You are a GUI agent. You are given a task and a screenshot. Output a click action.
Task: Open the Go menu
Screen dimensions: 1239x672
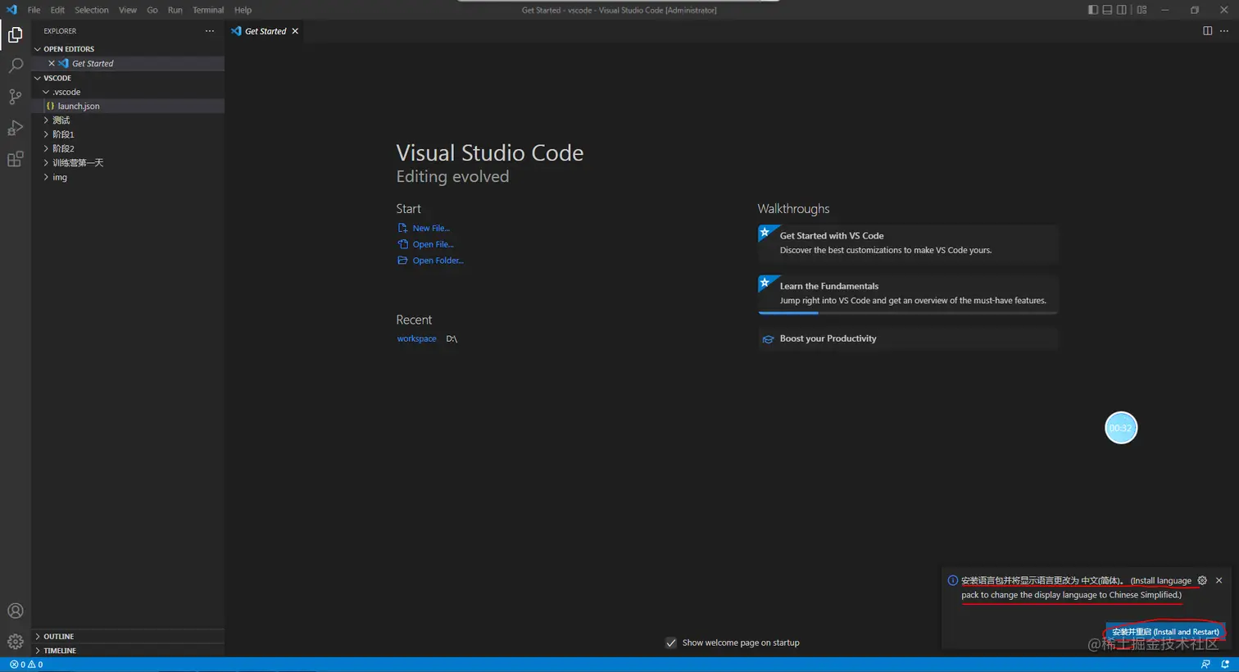tap(152, 10)
